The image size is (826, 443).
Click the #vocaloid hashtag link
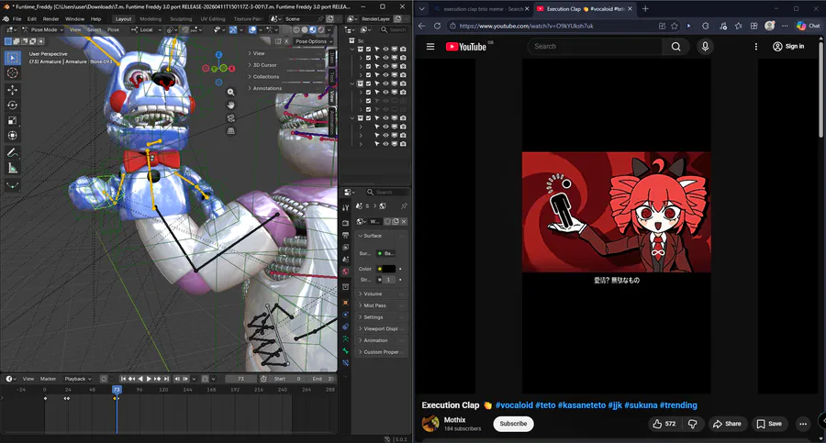coord(514,405)
